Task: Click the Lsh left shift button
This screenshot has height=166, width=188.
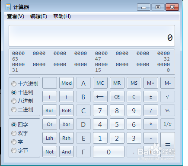Action: [50, 138]
